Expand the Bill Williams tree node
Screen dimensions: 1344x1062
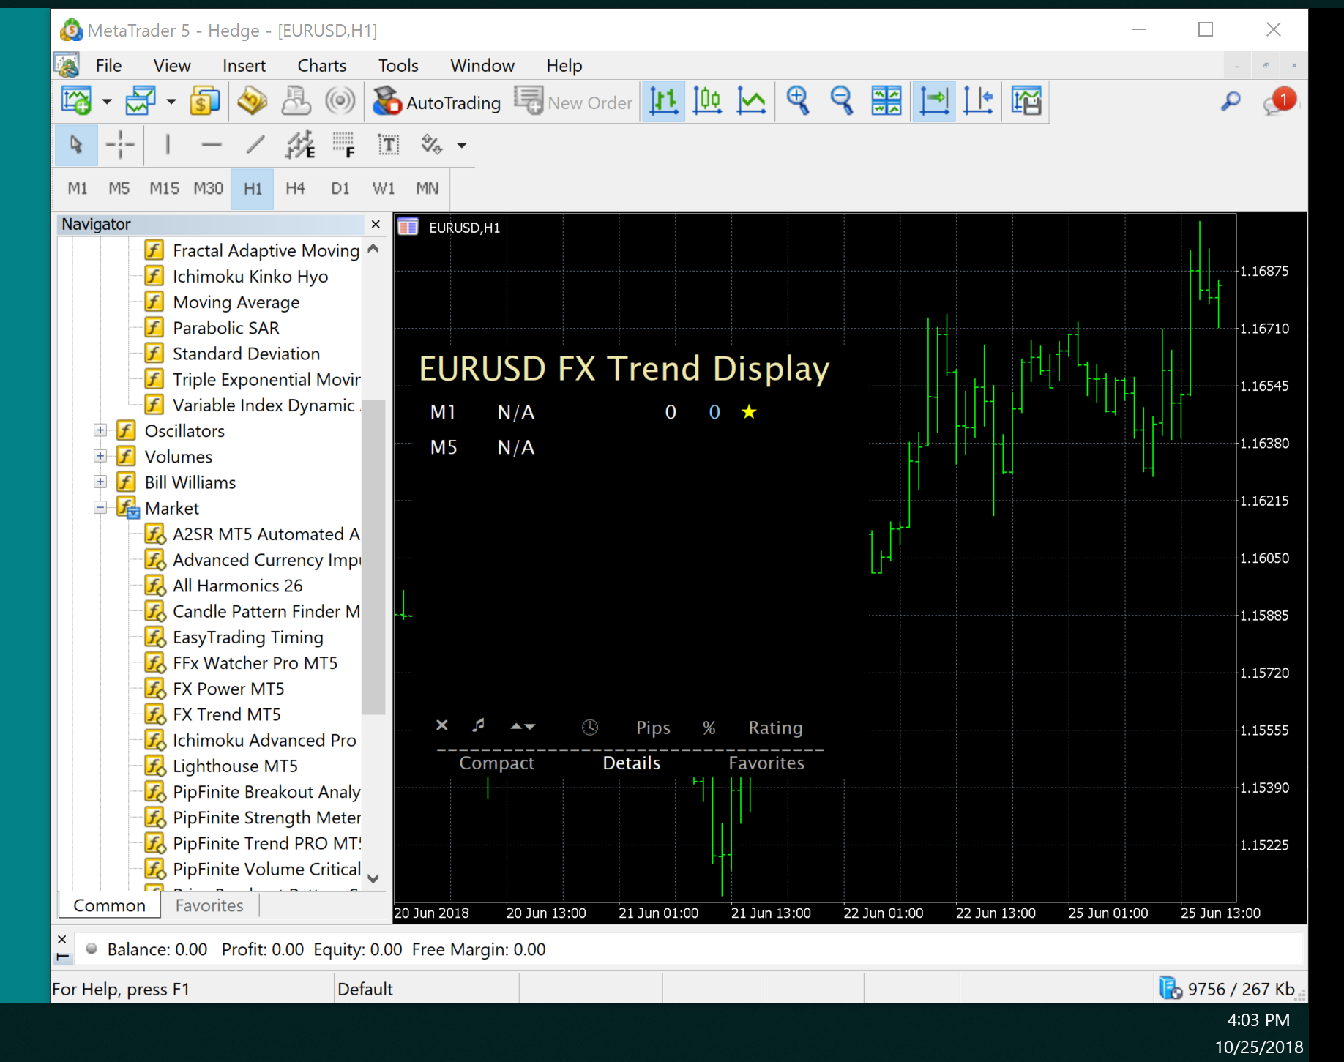point(100,482)
